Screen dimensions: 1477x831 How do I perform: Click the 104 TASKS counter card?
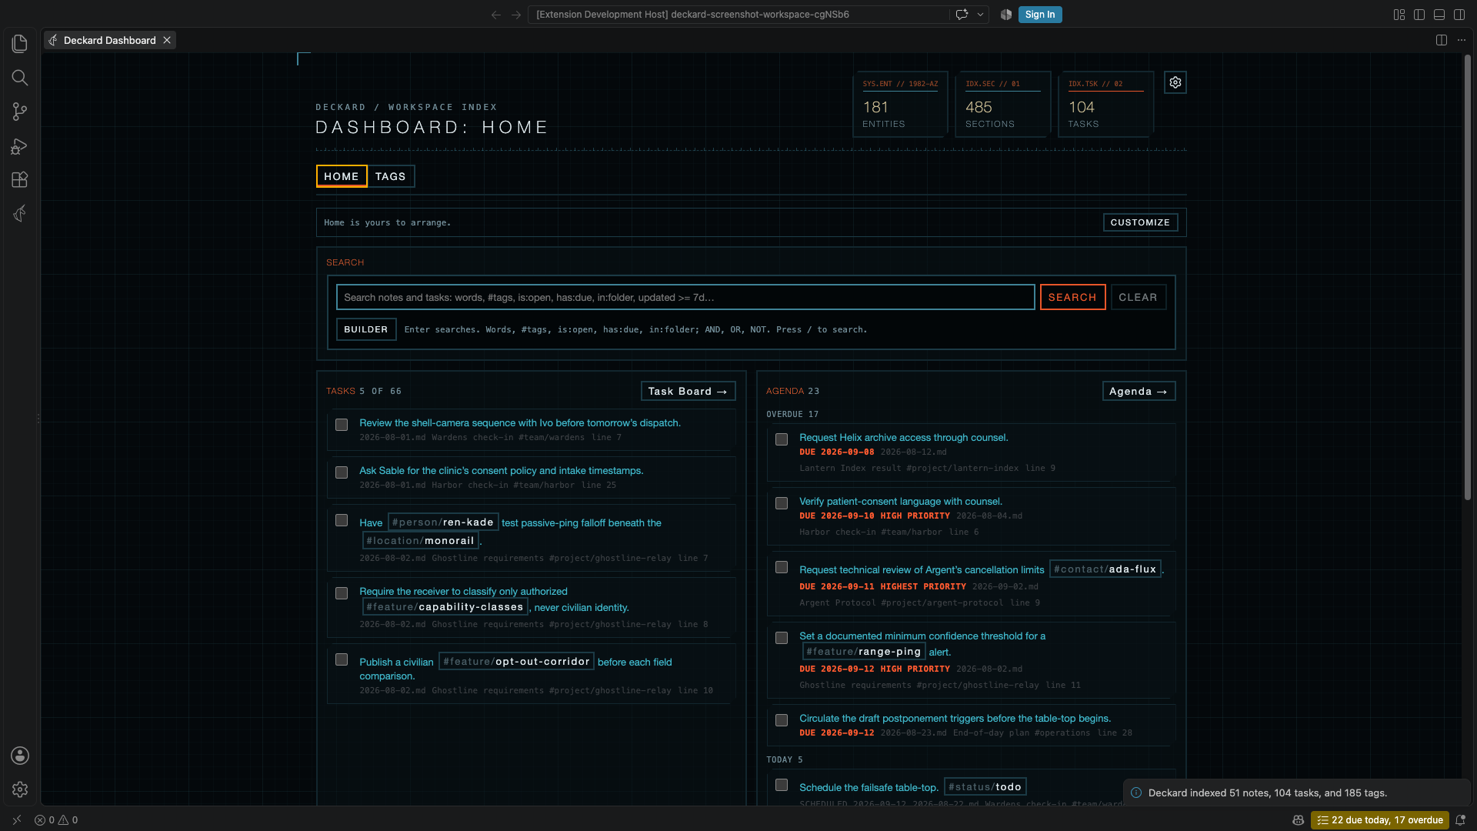[x=1105, y=105]
